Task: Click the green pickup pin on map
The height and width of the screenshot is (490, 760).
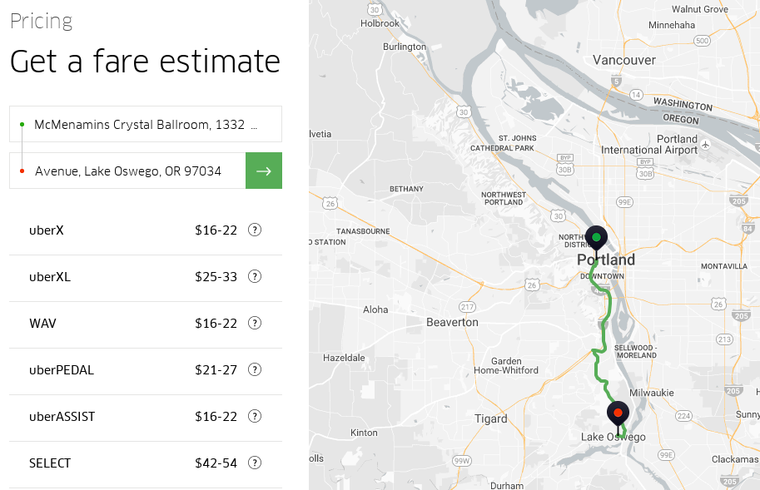Action: click(596, 240)
